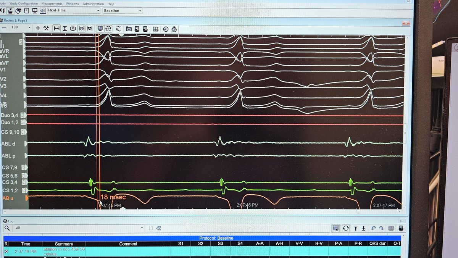This screenshot has height=258, width=458.
Task: Open the Study Configuration menu
Action: [23, 3]
